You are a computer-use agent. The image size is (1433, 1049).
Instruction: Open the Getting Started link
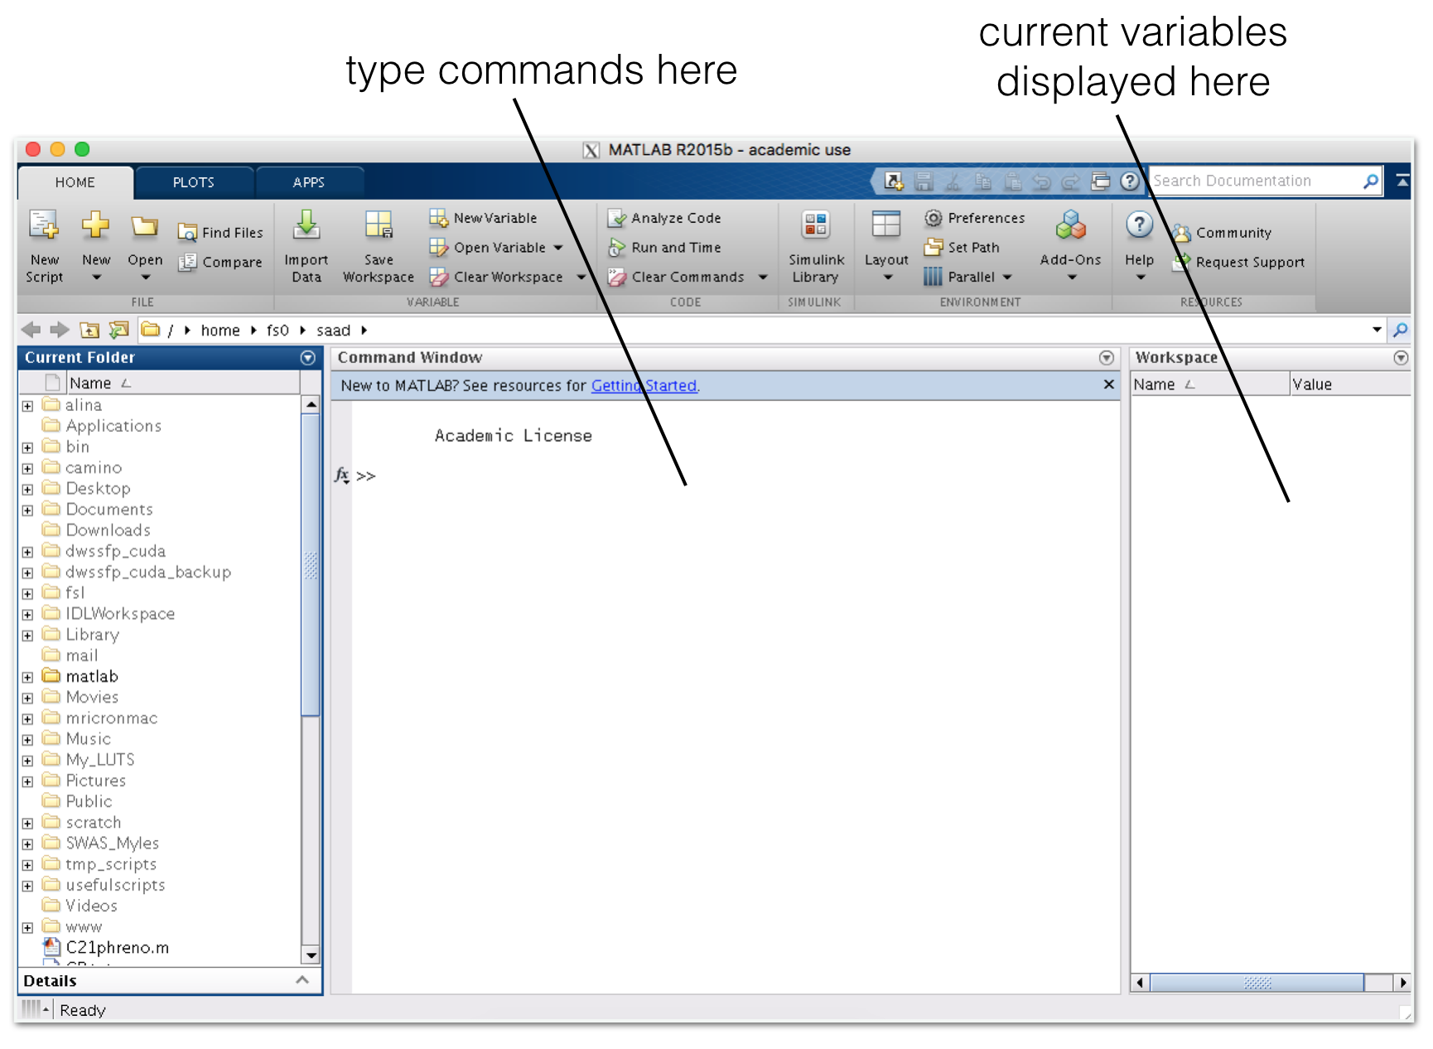[x=644, y=385]
